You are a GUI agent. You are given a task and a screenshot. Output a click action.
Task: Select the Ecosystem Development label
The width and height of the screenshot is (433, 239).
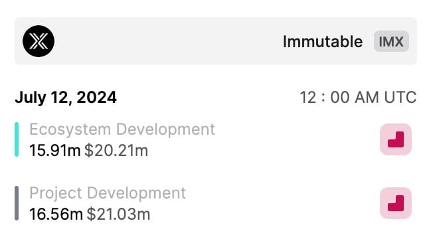(x=122, y=129)
